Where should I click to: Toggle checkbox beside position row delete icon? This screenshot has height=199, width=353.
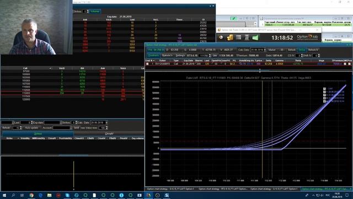(345, 64)
